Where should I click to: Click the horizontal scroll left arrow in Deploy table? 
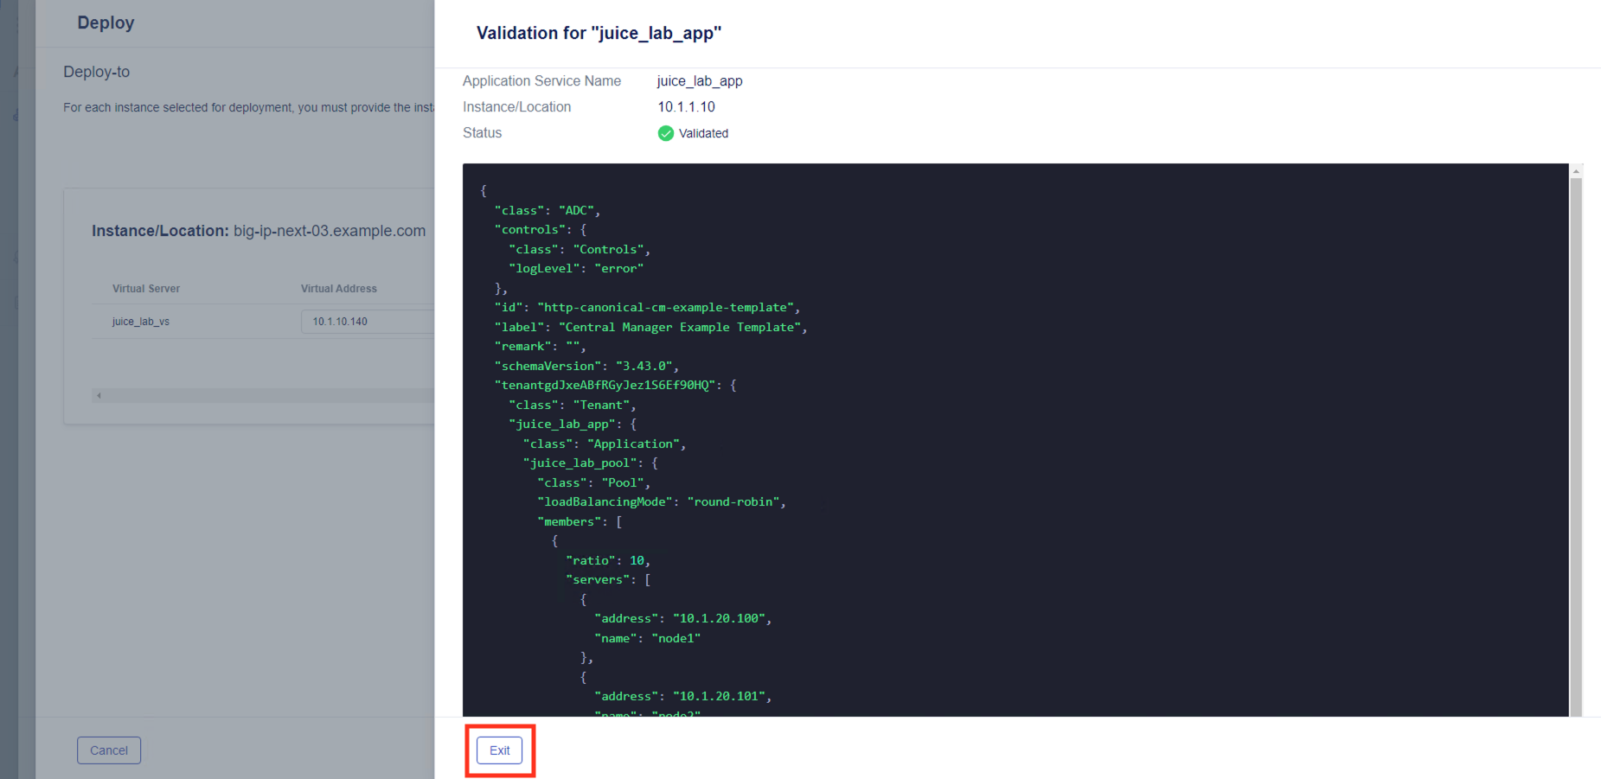click(x=99, y=395)
